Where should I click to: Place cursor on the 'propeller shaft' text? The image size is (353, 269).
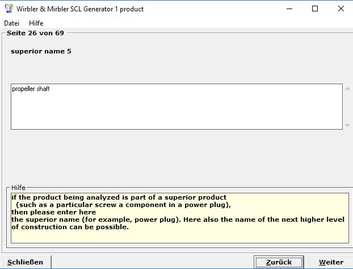click(x=31, y=89)
